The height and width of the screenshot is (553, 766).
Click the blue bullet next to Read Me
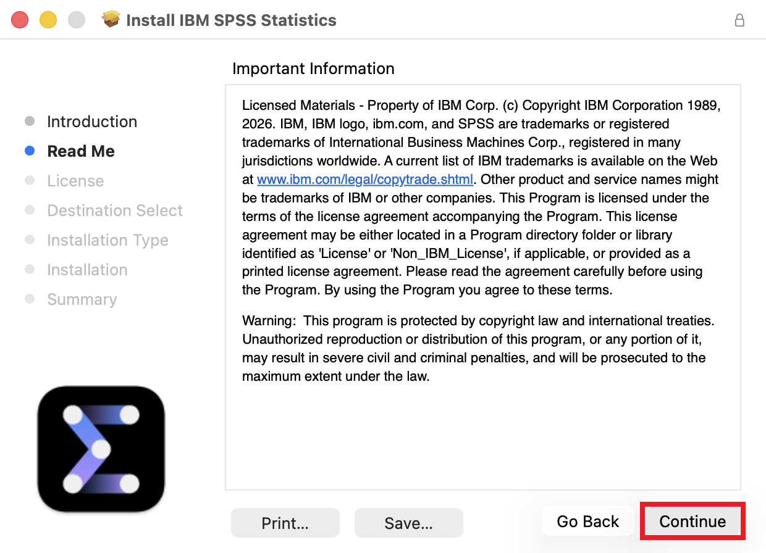click(x=30, y=151)
